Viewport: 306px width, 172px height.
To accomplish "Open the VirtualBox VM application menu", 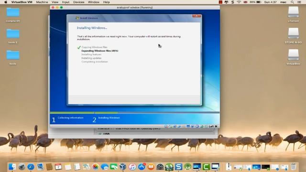I will tap(22, 2).
